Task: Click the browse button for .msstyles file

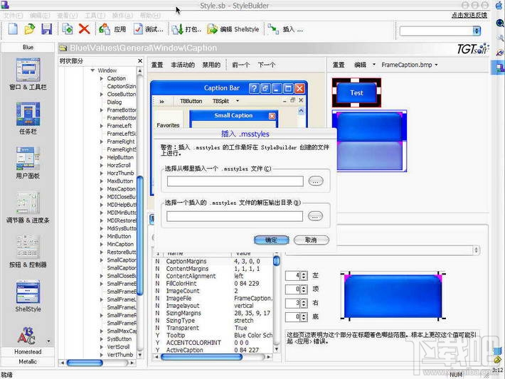Action: click(316, 181)
